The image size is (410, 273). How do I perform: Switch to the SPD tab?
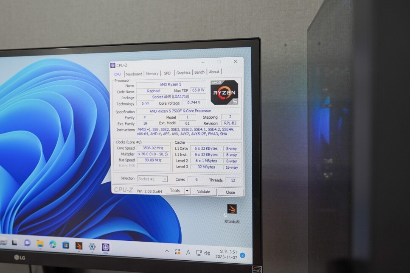(167, 73)
